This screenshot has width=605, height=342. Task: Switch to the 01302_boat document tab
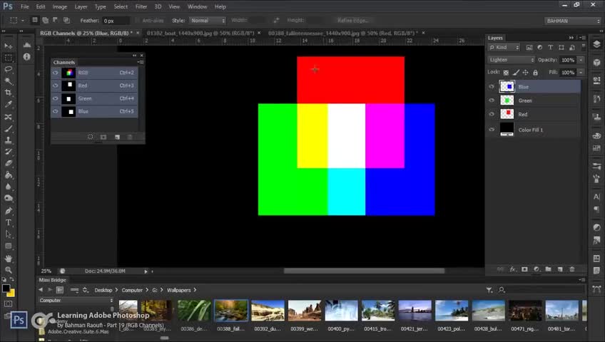click(200, 33)
